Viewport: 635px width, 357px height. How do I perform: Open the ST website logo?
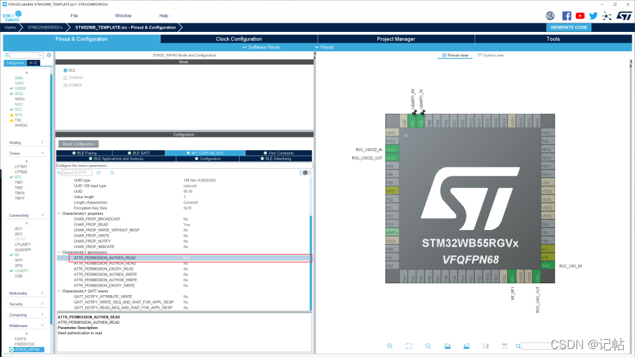[x=624, y=16]
